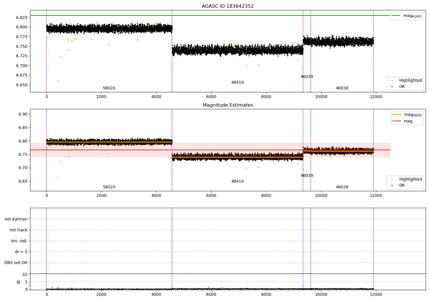Click the 'OBS not OK' axis label
The width and height of the screenshot is (430, 301).
coord(16,263)
